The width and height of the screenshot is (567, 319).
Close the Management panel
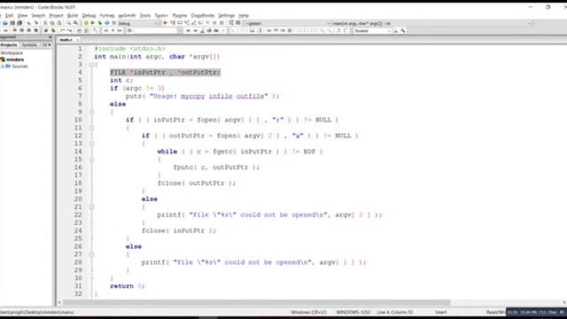coord(50,37)
